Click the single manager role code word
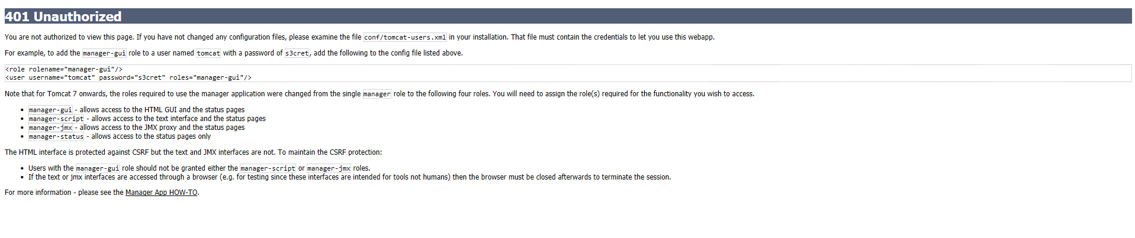The width and height of the screenshot is (1135, 238). tap(377, 94)
